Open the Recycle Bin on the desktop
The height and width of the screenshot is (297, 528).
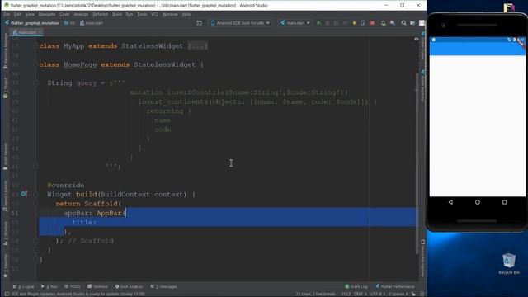pos(509,264)
